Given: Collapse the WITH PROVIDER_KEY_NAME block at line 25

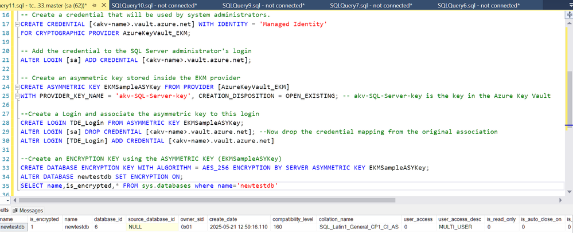Looking at the screenshot, I should tap(17, 96).
